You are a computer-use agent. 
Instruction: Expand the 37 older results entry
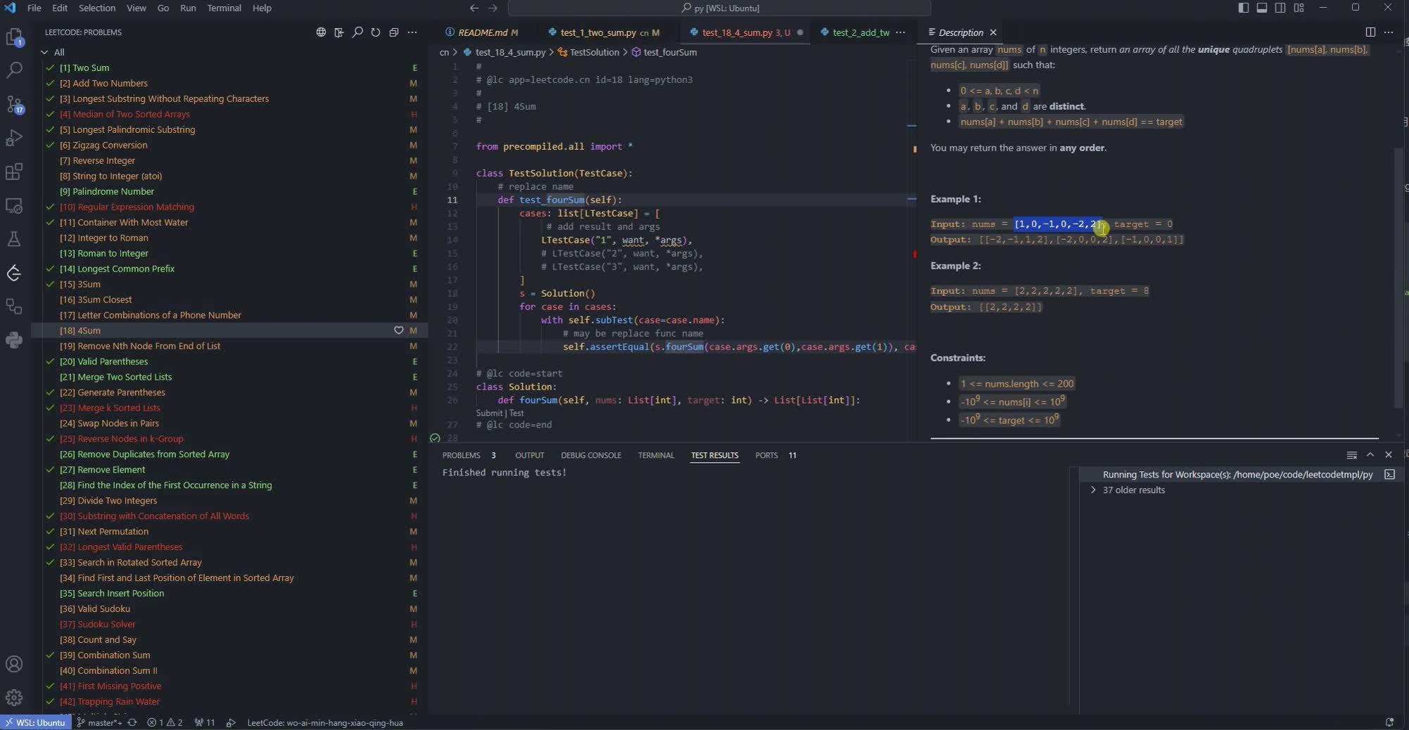(1093, 490)
